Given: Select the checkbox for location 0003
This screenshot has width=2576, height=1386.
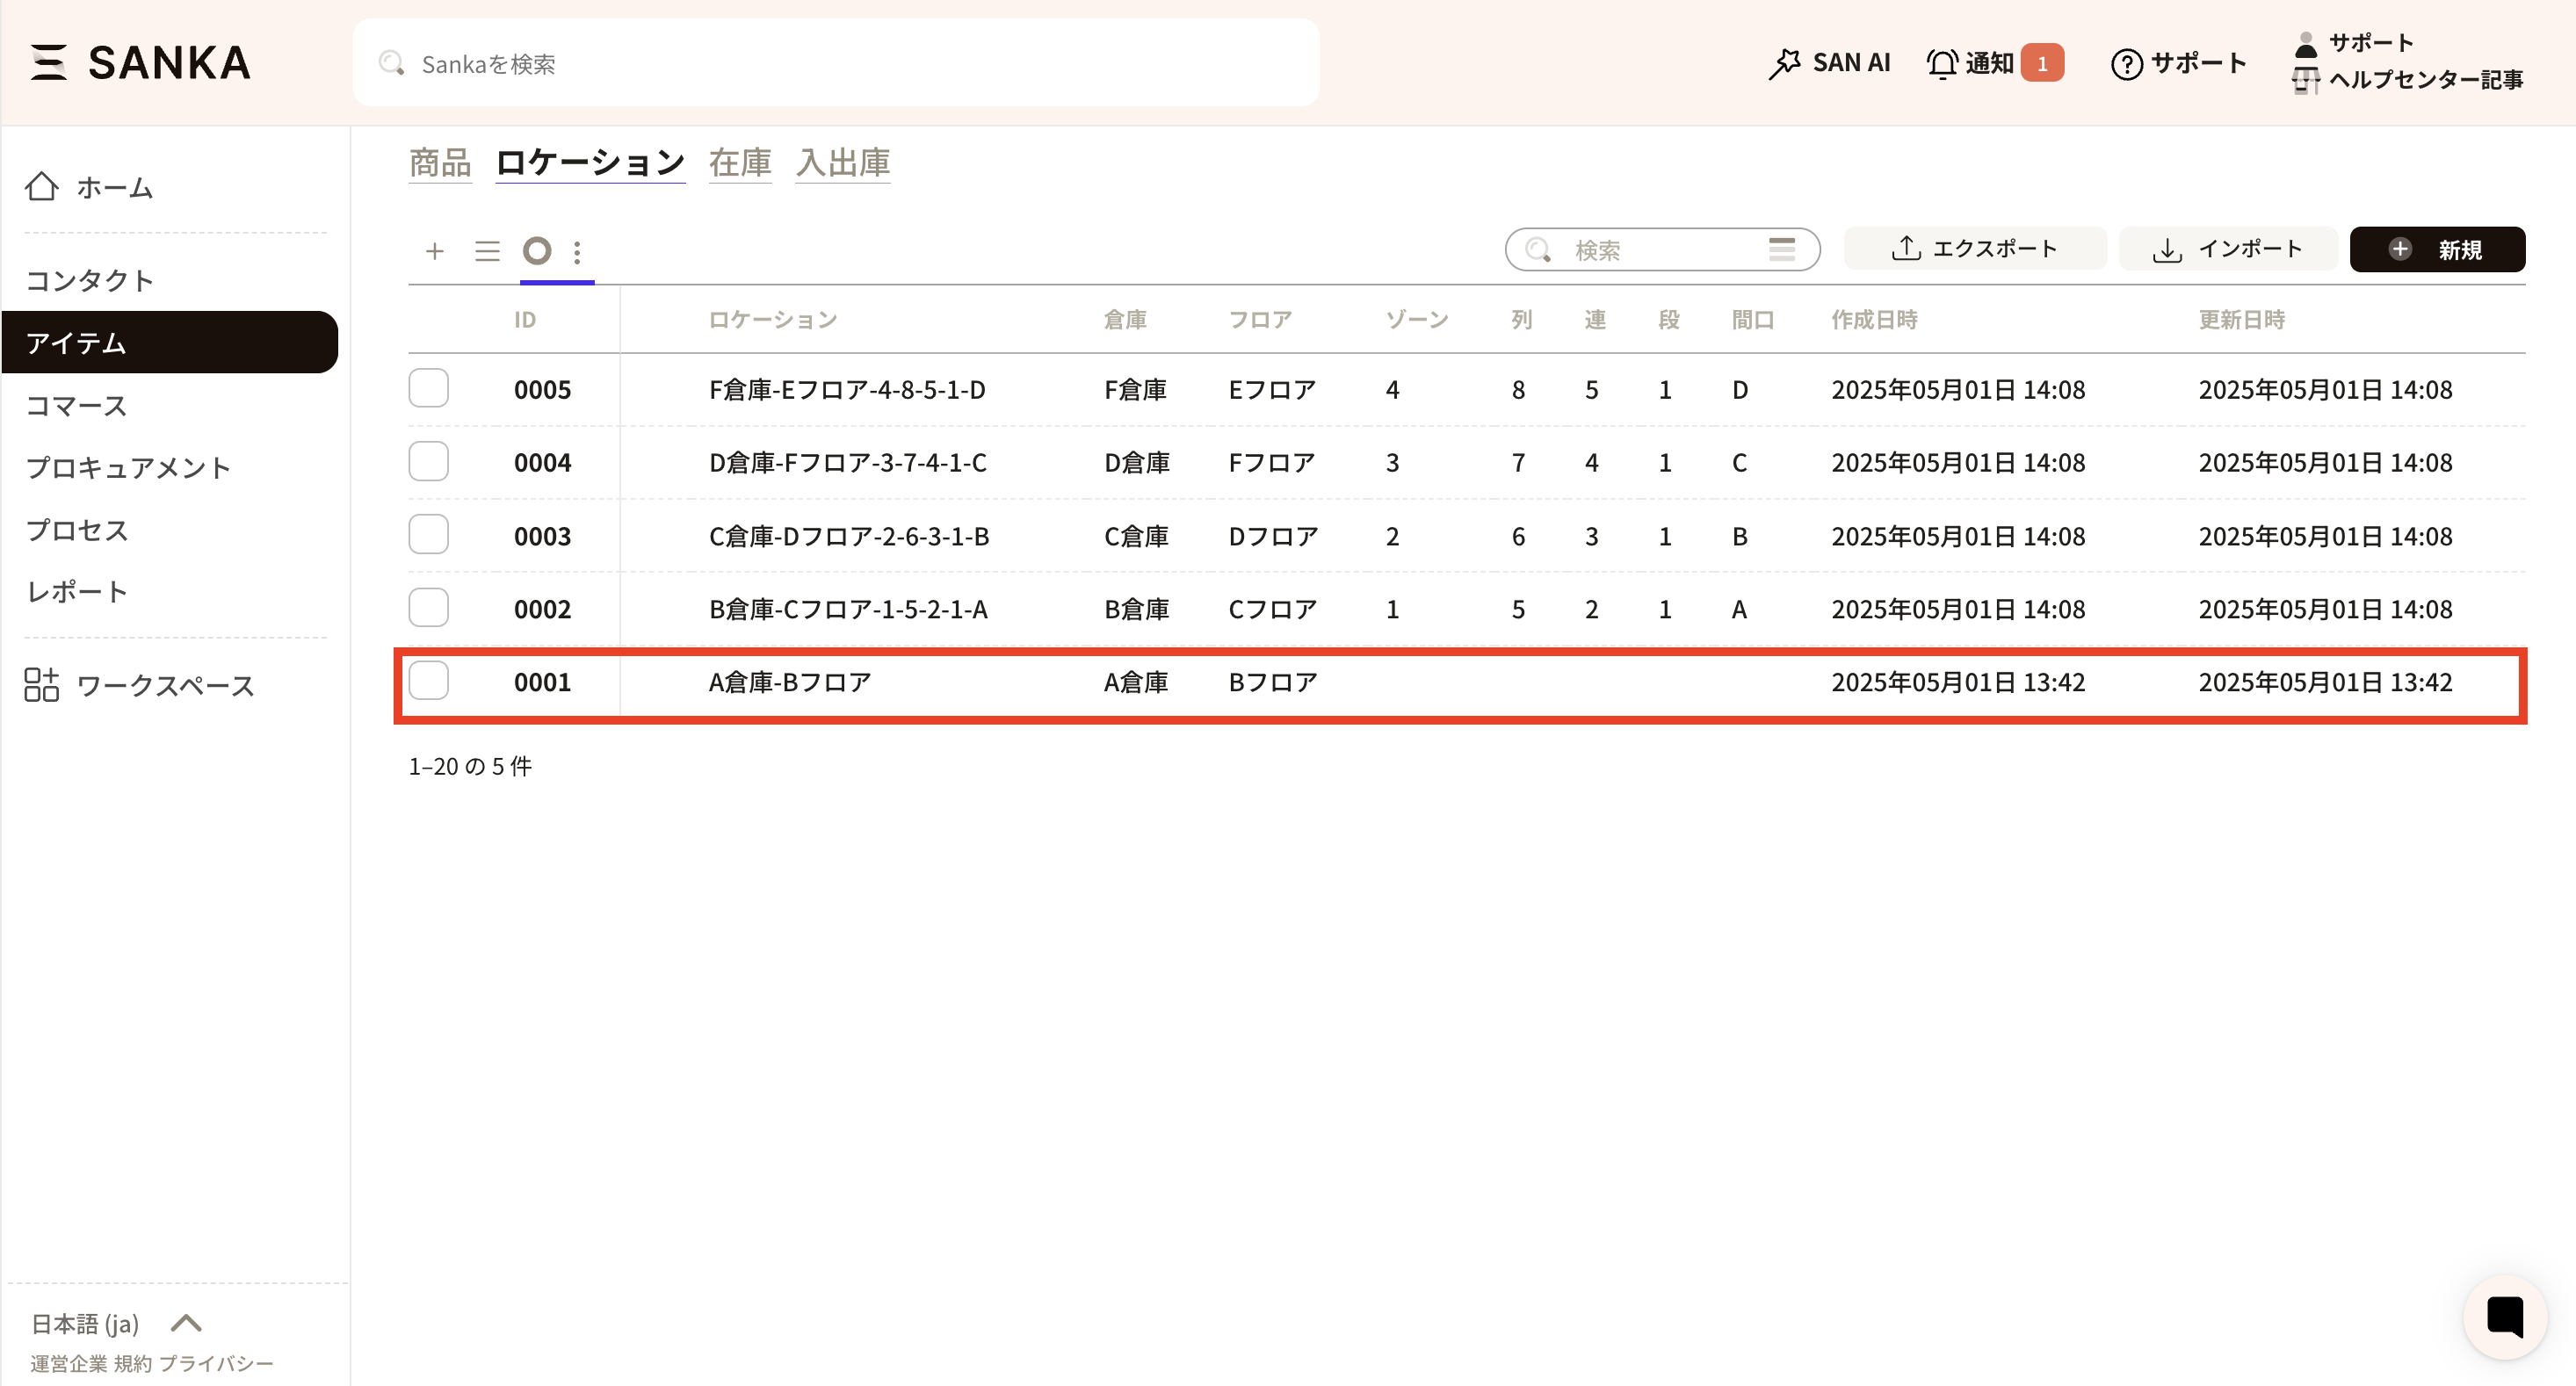Looking at the screenshot, I should [x=428, y=535].
